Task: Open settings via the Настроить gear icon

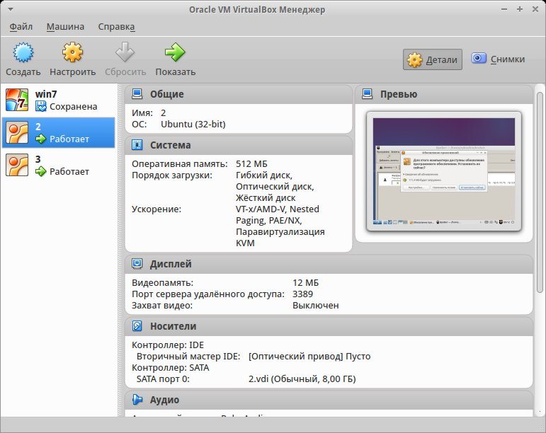Action: [72, 52]
